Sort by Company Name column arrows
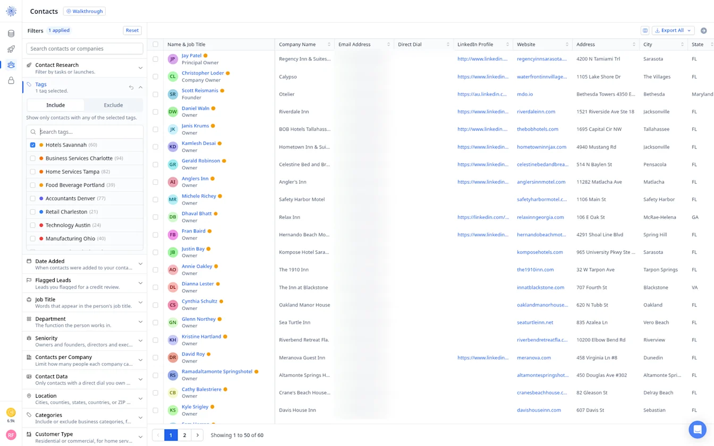The width and height of the screenshot is (714, 446). tap(329, 45)
